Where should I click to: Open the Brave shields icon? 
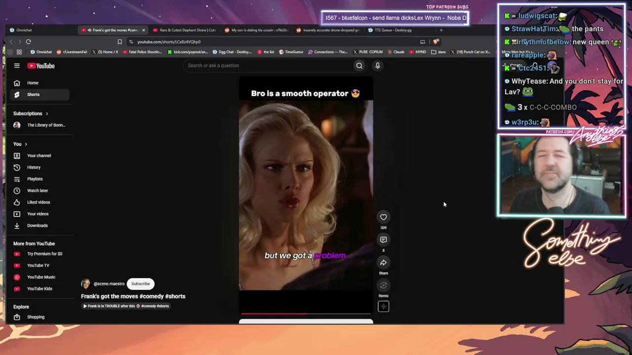[x=435, y=42]
